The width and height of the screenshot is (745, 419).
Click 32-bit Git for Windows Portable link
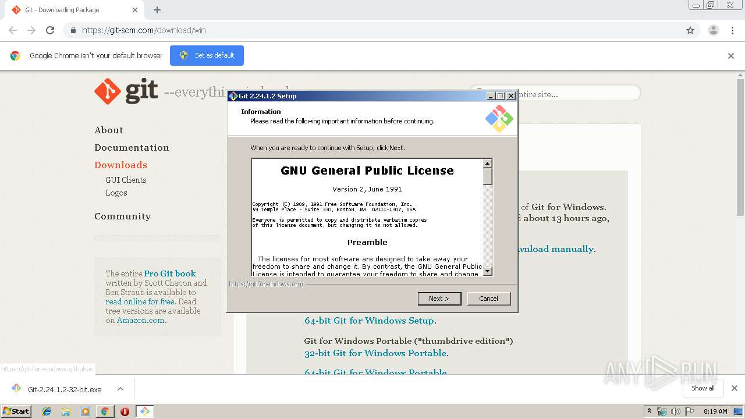(375, 353)
